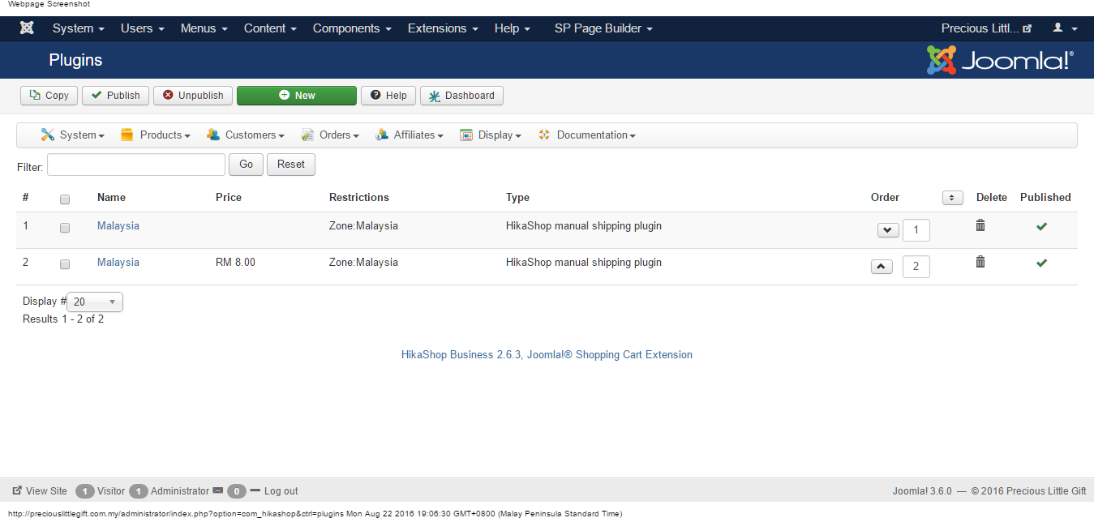This screenshot has height=518, width=1094.
Task: Move first Malaysia row down with arrow
Action: pyautogui.click(x=888, y=230)
